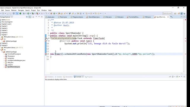The height and width of the screenshot is (107, 190).
Task: Open the Javadoc view tab
Action: 58,77
